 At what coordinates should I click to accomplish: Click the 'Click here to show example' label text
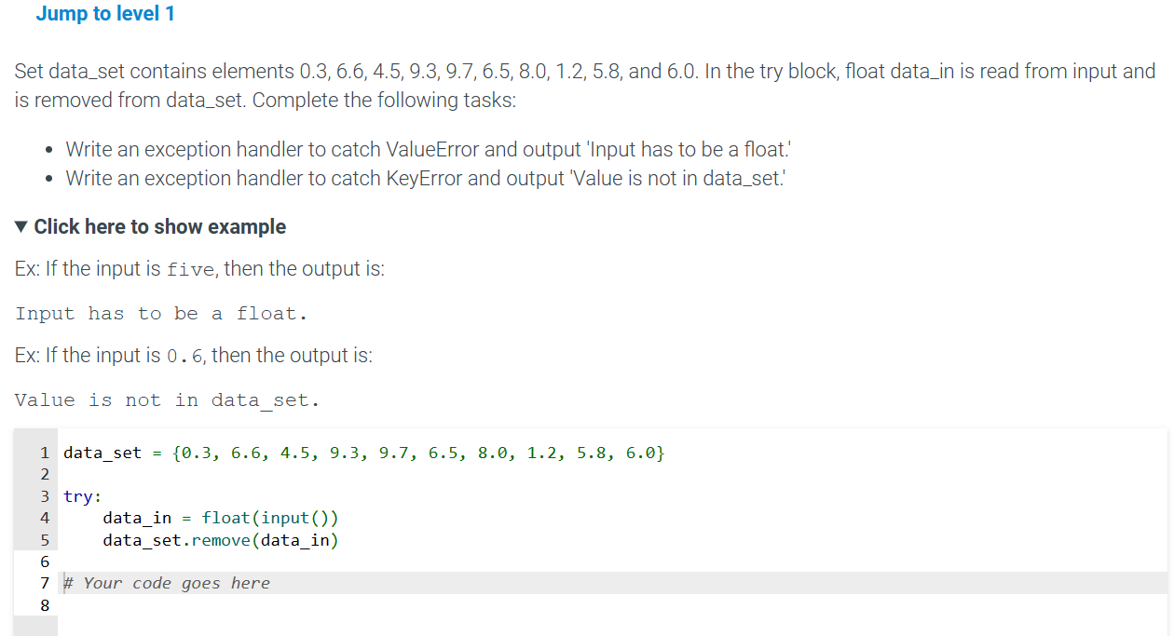[x=158, y=226]
